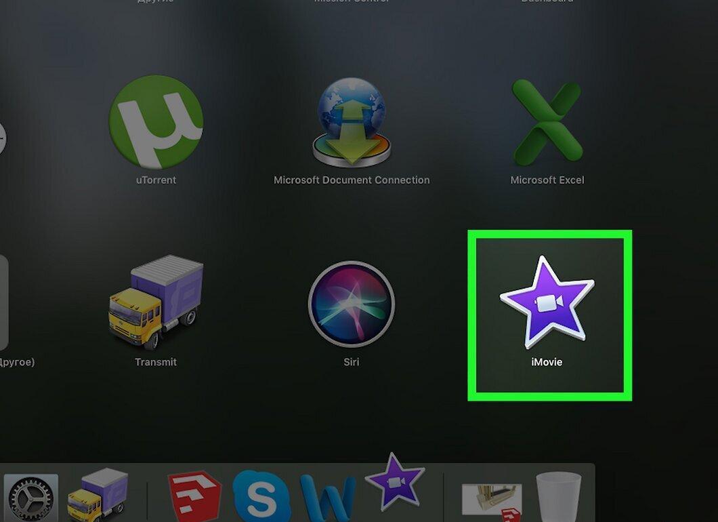Open the Trash in the Dock
718x522 pixels.
[558, 497]
